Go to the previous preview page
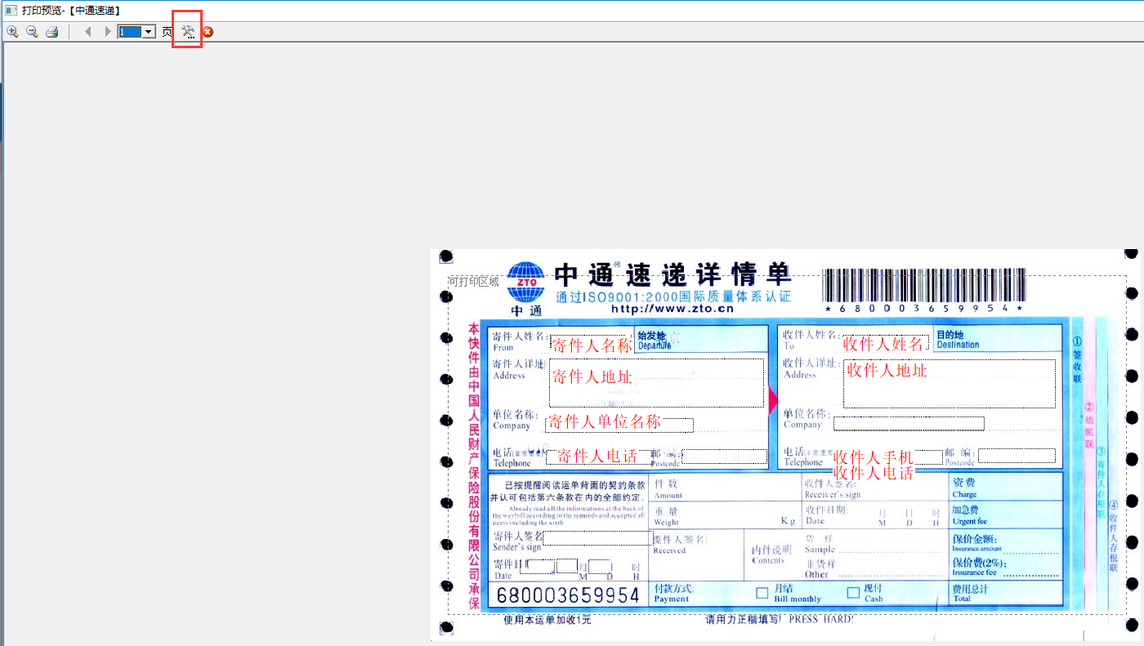 pyautogui.click(x=87, y=32)
